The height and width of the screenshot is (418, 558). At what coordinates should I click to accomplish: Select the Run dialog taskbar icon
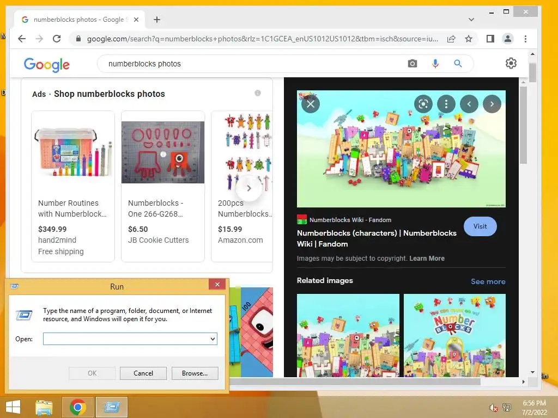pos(111,407)
